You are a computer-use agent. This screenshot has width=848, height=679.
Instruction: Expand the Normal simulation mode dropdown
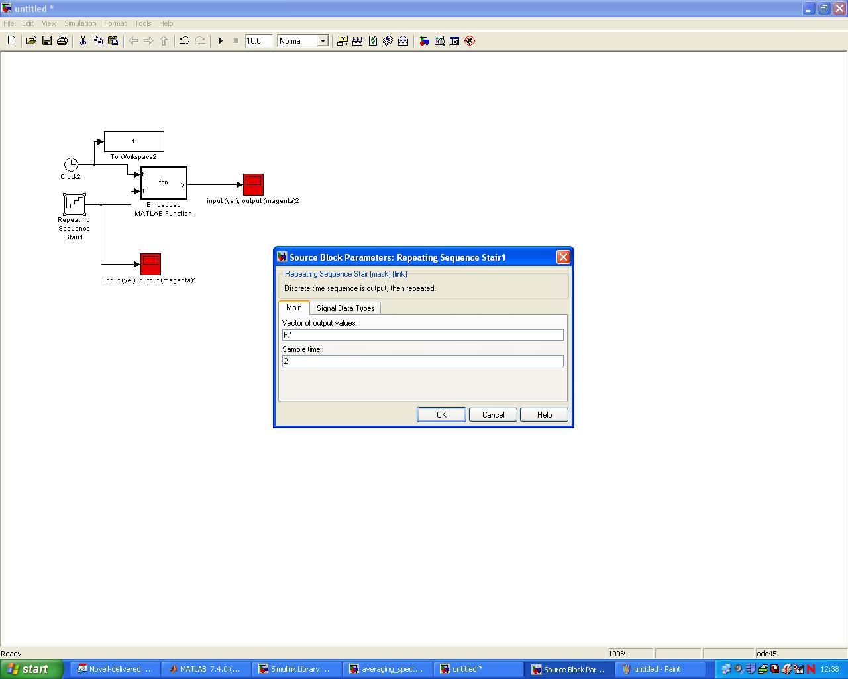pyautogui.click(x=323, y=41)
